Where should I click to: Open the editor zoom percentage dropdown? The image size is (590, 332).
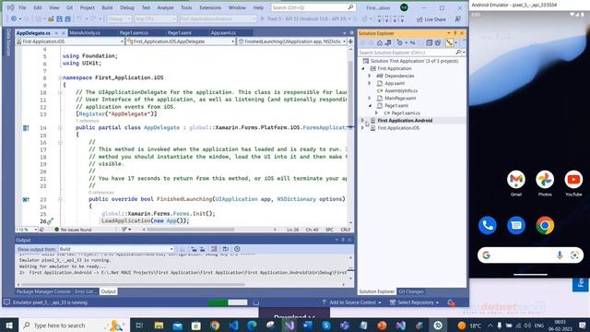pos(27,230)
